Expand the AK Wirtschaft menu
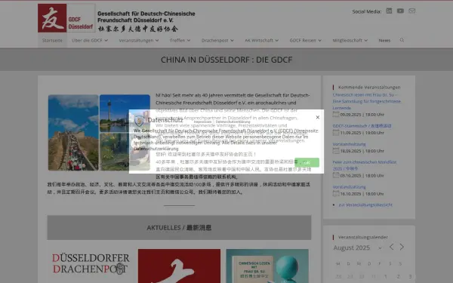 pyautogui.click(x=261, y=41)
